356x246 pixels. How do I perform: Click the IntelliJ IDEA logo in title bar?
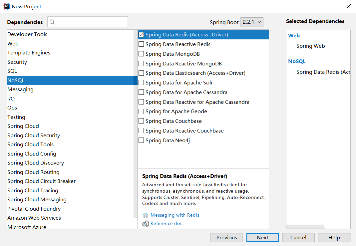[7, 7]
